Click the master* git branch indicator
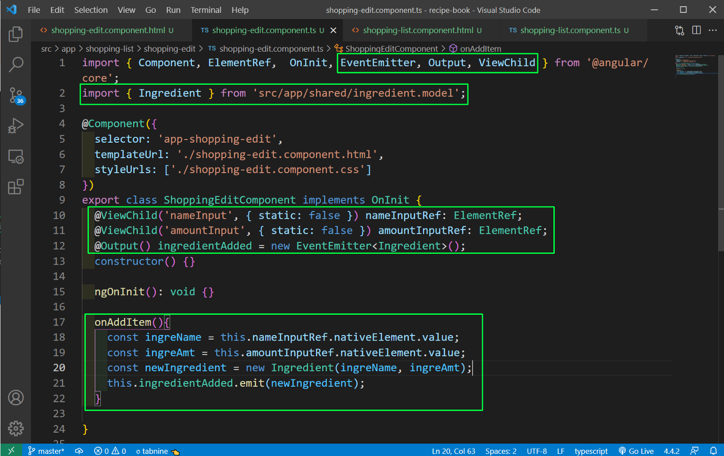Viewport: 724px width, 456px height. click(46, 451)
